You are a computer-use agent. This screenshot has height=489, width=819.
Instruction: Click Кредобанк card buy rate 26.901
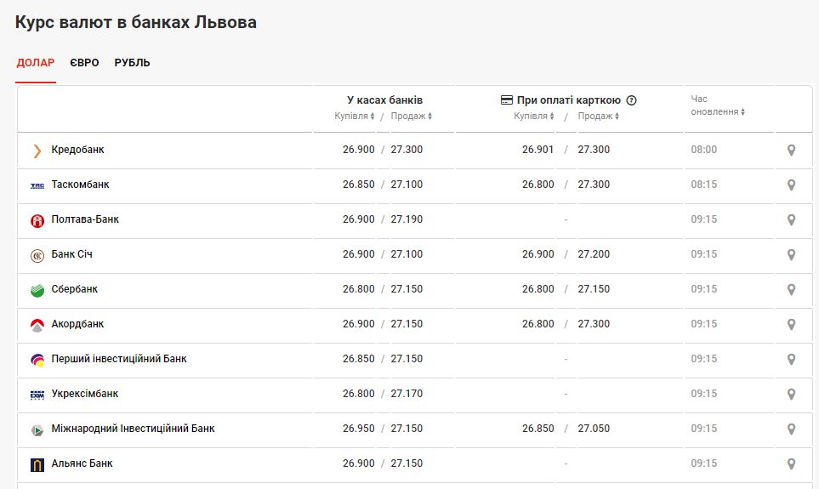pos(537,150)
